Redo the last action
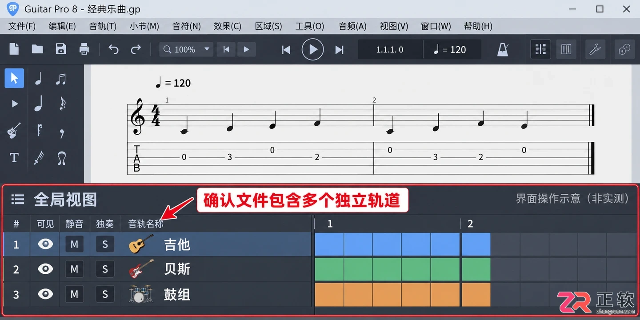 [136, 49]
